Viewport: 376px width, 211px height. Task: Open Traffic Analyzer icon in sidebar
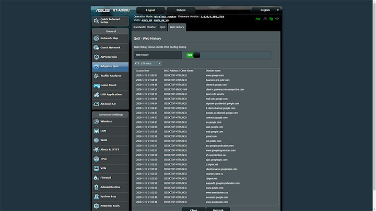[x=97, y=76]
